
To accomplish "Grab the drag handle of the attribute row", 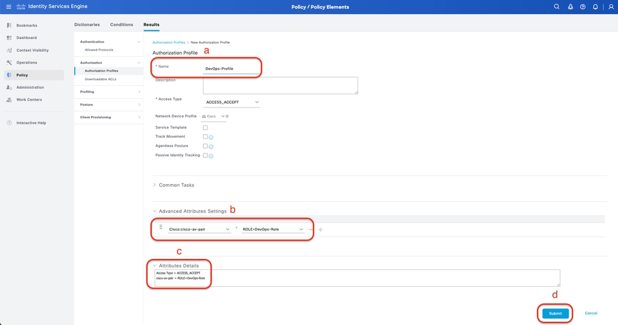I will tap(161, 227).
